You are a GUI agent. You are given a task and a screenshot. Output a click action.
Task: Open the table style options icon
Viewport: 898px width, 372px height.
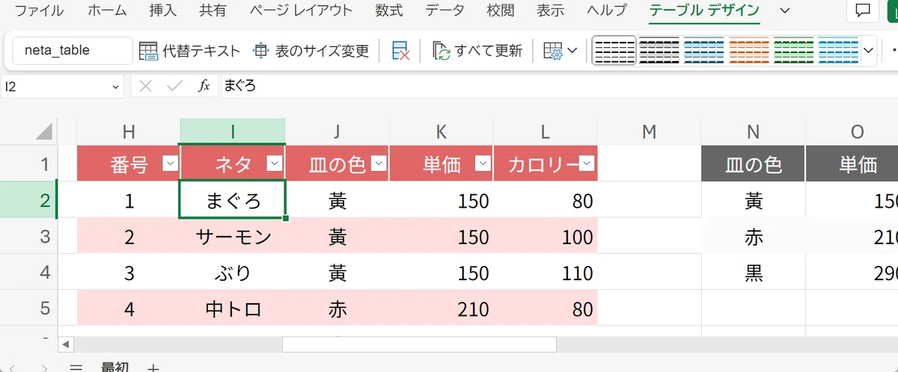click(x=552, y=51)
